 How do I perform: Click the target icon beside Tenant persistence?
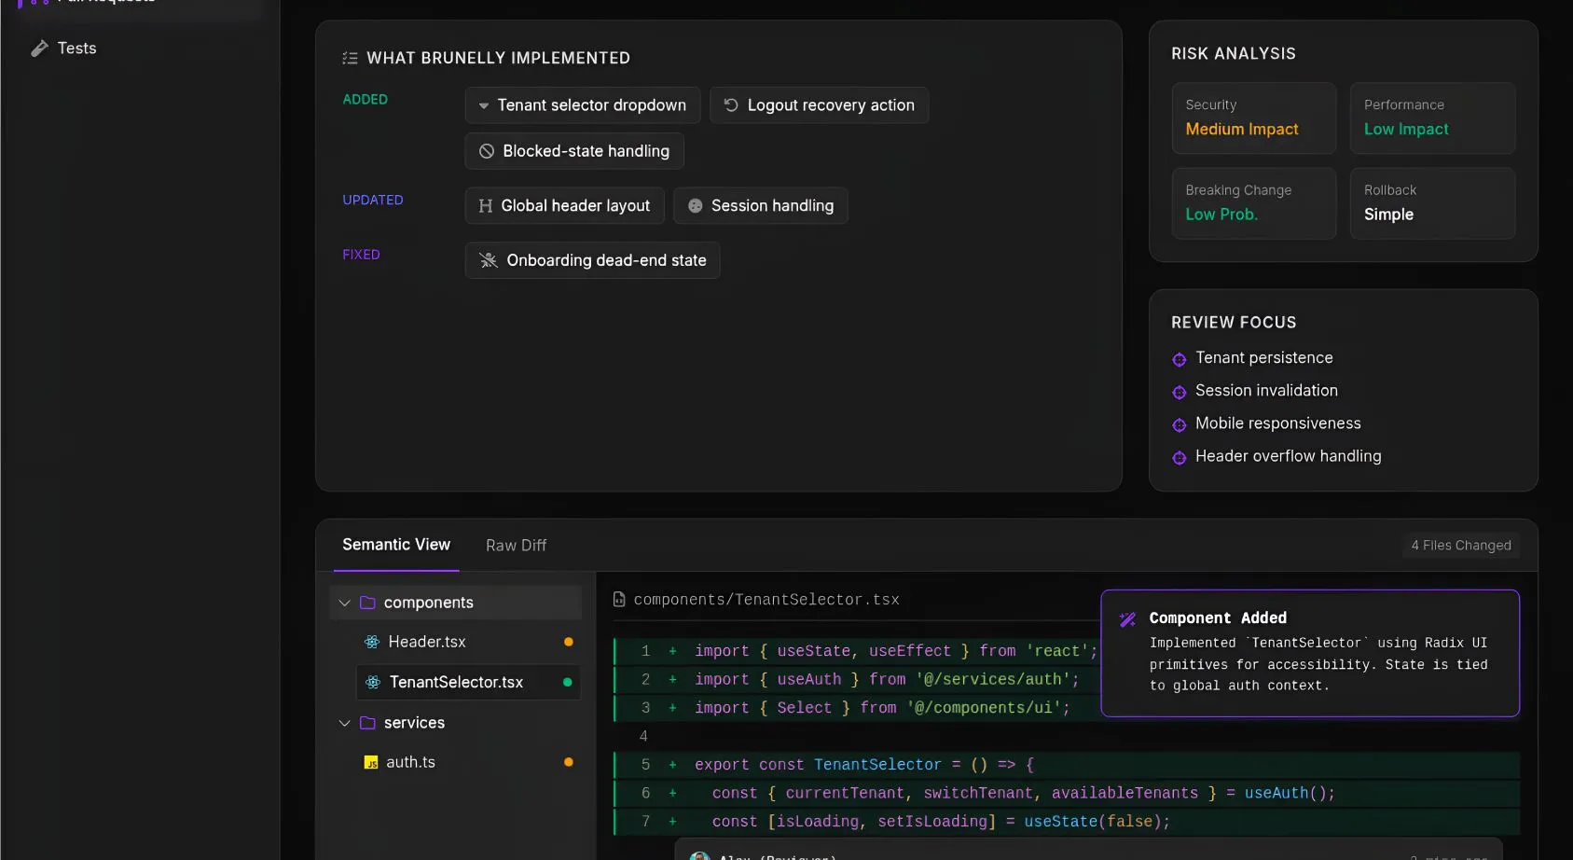click(x=1180, y=359)
